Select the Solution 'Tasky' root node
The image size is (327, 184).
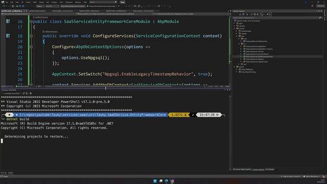click(247, 21)
